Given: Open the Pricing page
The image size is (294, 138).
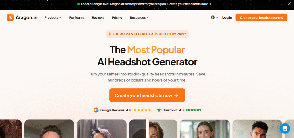Looking at the screenshot, I should 117,17.
